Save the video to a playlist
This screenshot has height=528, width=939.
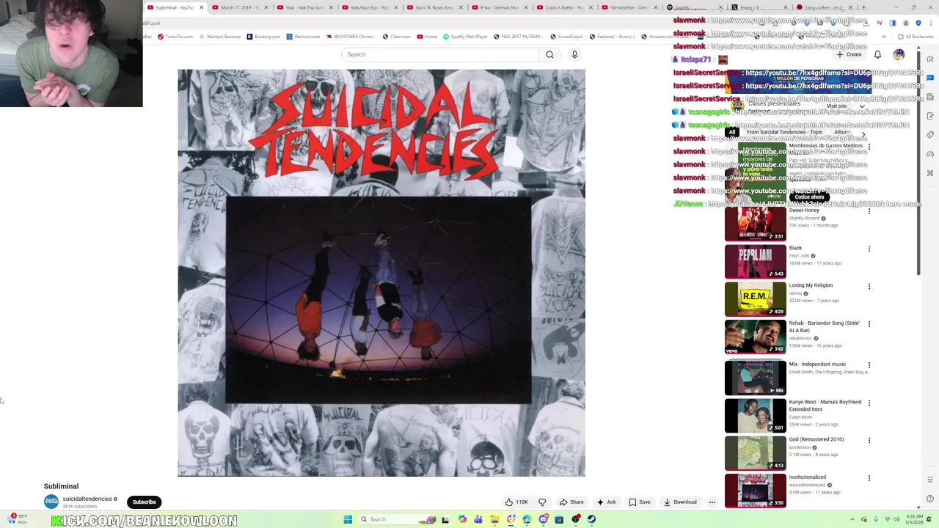[640, 502]
